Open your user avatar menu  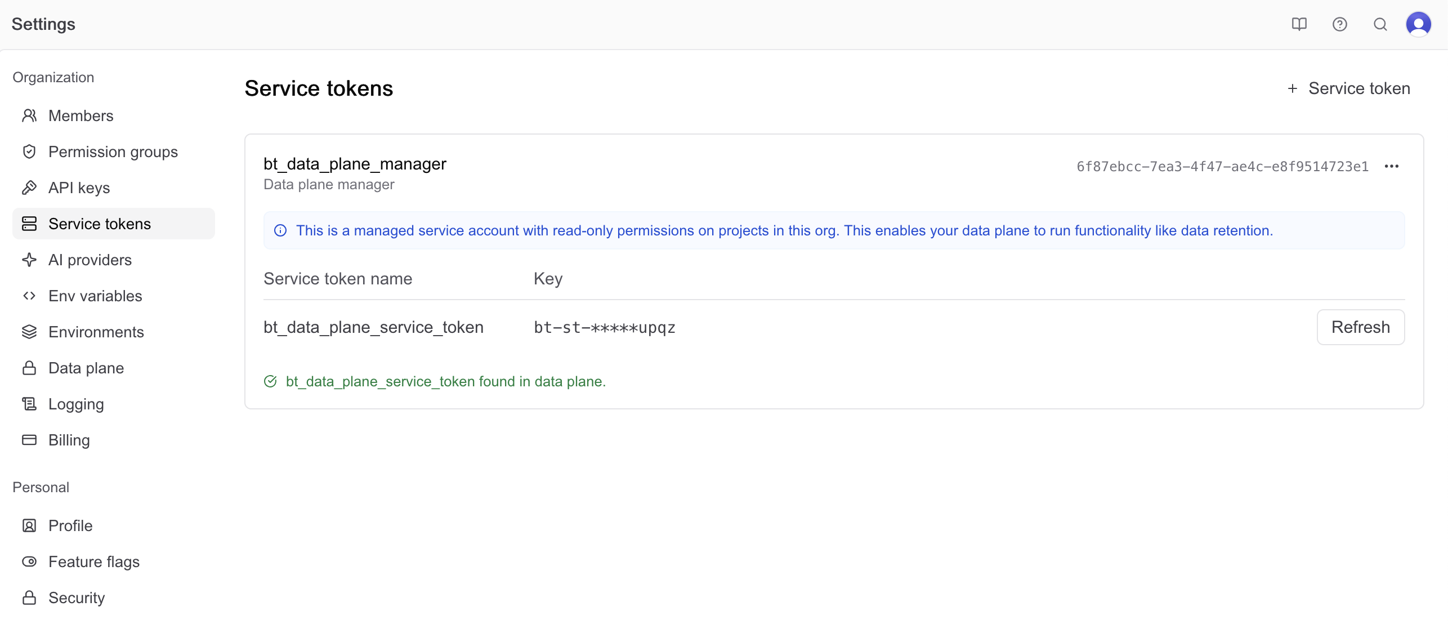click(1419, 24)
